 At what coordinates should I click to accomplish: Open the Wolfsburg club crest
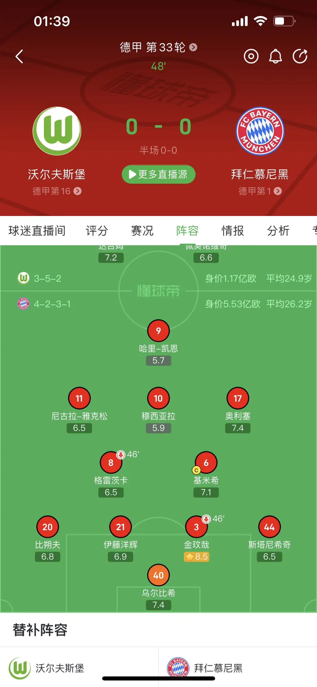pos(57,131)
